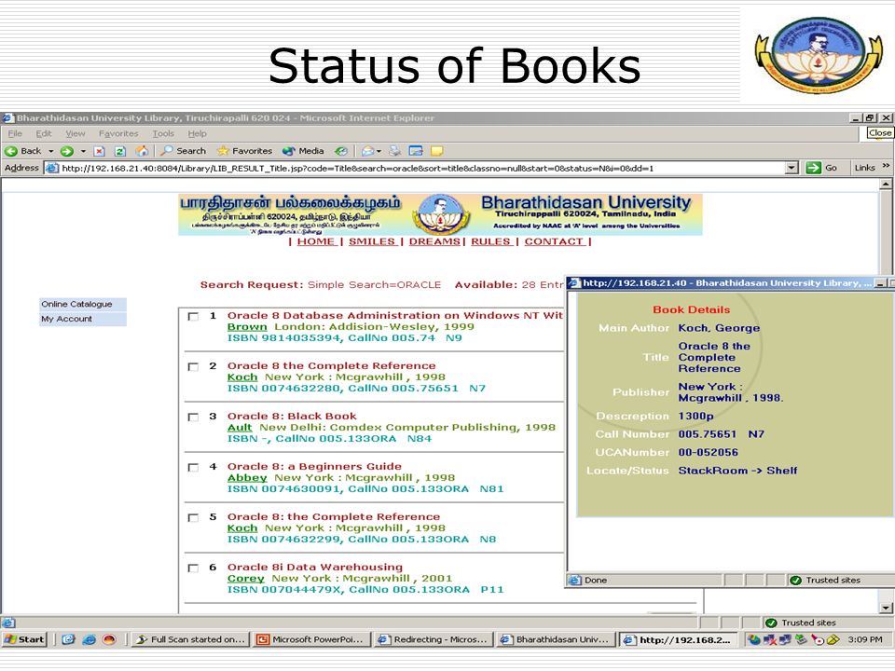Open the Forward button history dropdown
895x671 pixels.
[83, 151]
